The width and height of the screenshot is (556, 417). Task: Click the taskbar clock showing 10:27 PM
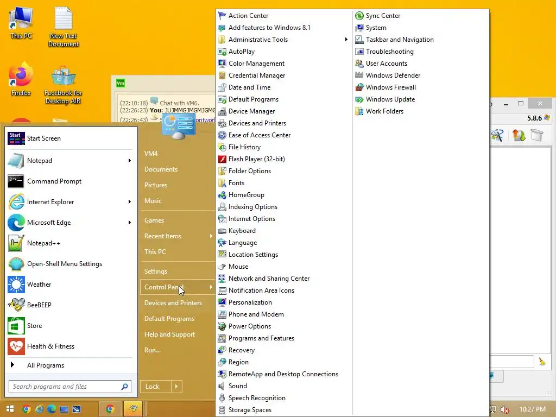(532, 409)
